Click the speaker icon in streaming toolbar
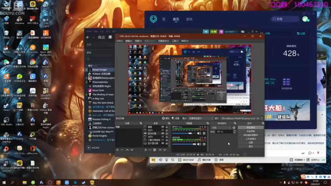This screenshot has width=331, height=186. point(161,160)
